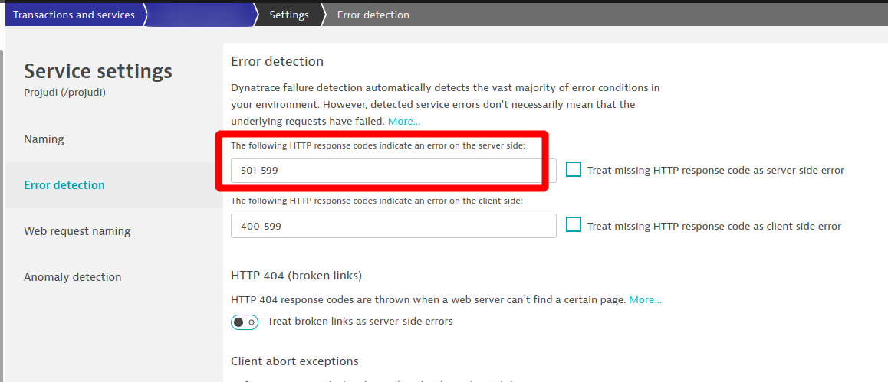
Task: Toggle Treat broken links as server-side errors
Action: click(245, 322)
